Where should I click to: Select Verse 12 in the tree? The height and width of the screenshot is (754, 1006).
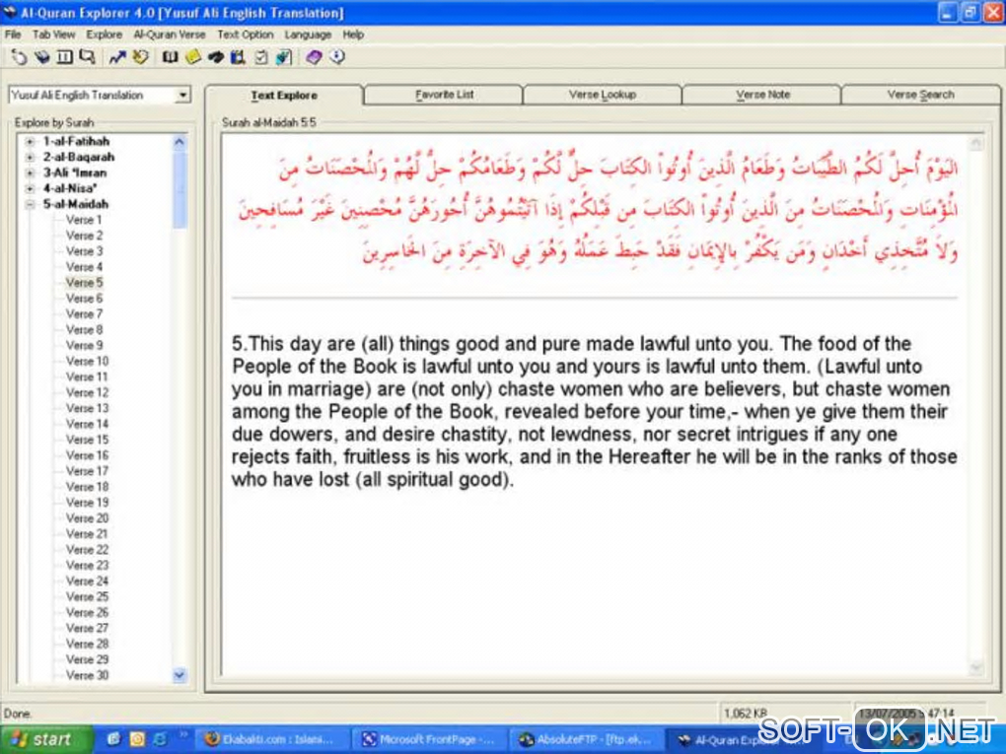(87, 393)
